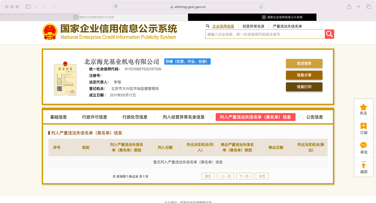Click the 共查询到0条记录 summary text
Image resolution: width=376 pixels, height=203 pixels.
(130, 176)
